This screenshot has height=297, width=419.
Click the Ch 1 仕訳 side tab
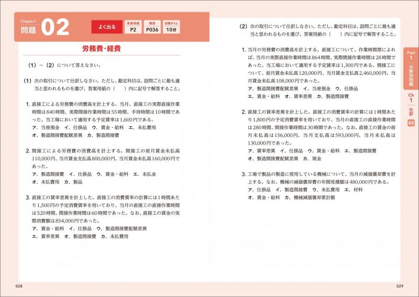point(411,105)
